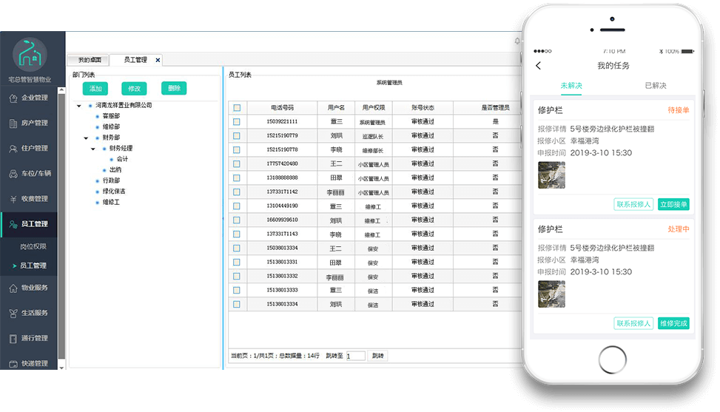Select row checkbox for 17757420480
Image resolution: width=720 pixels, height=412 pixels.
click(237, 164)
